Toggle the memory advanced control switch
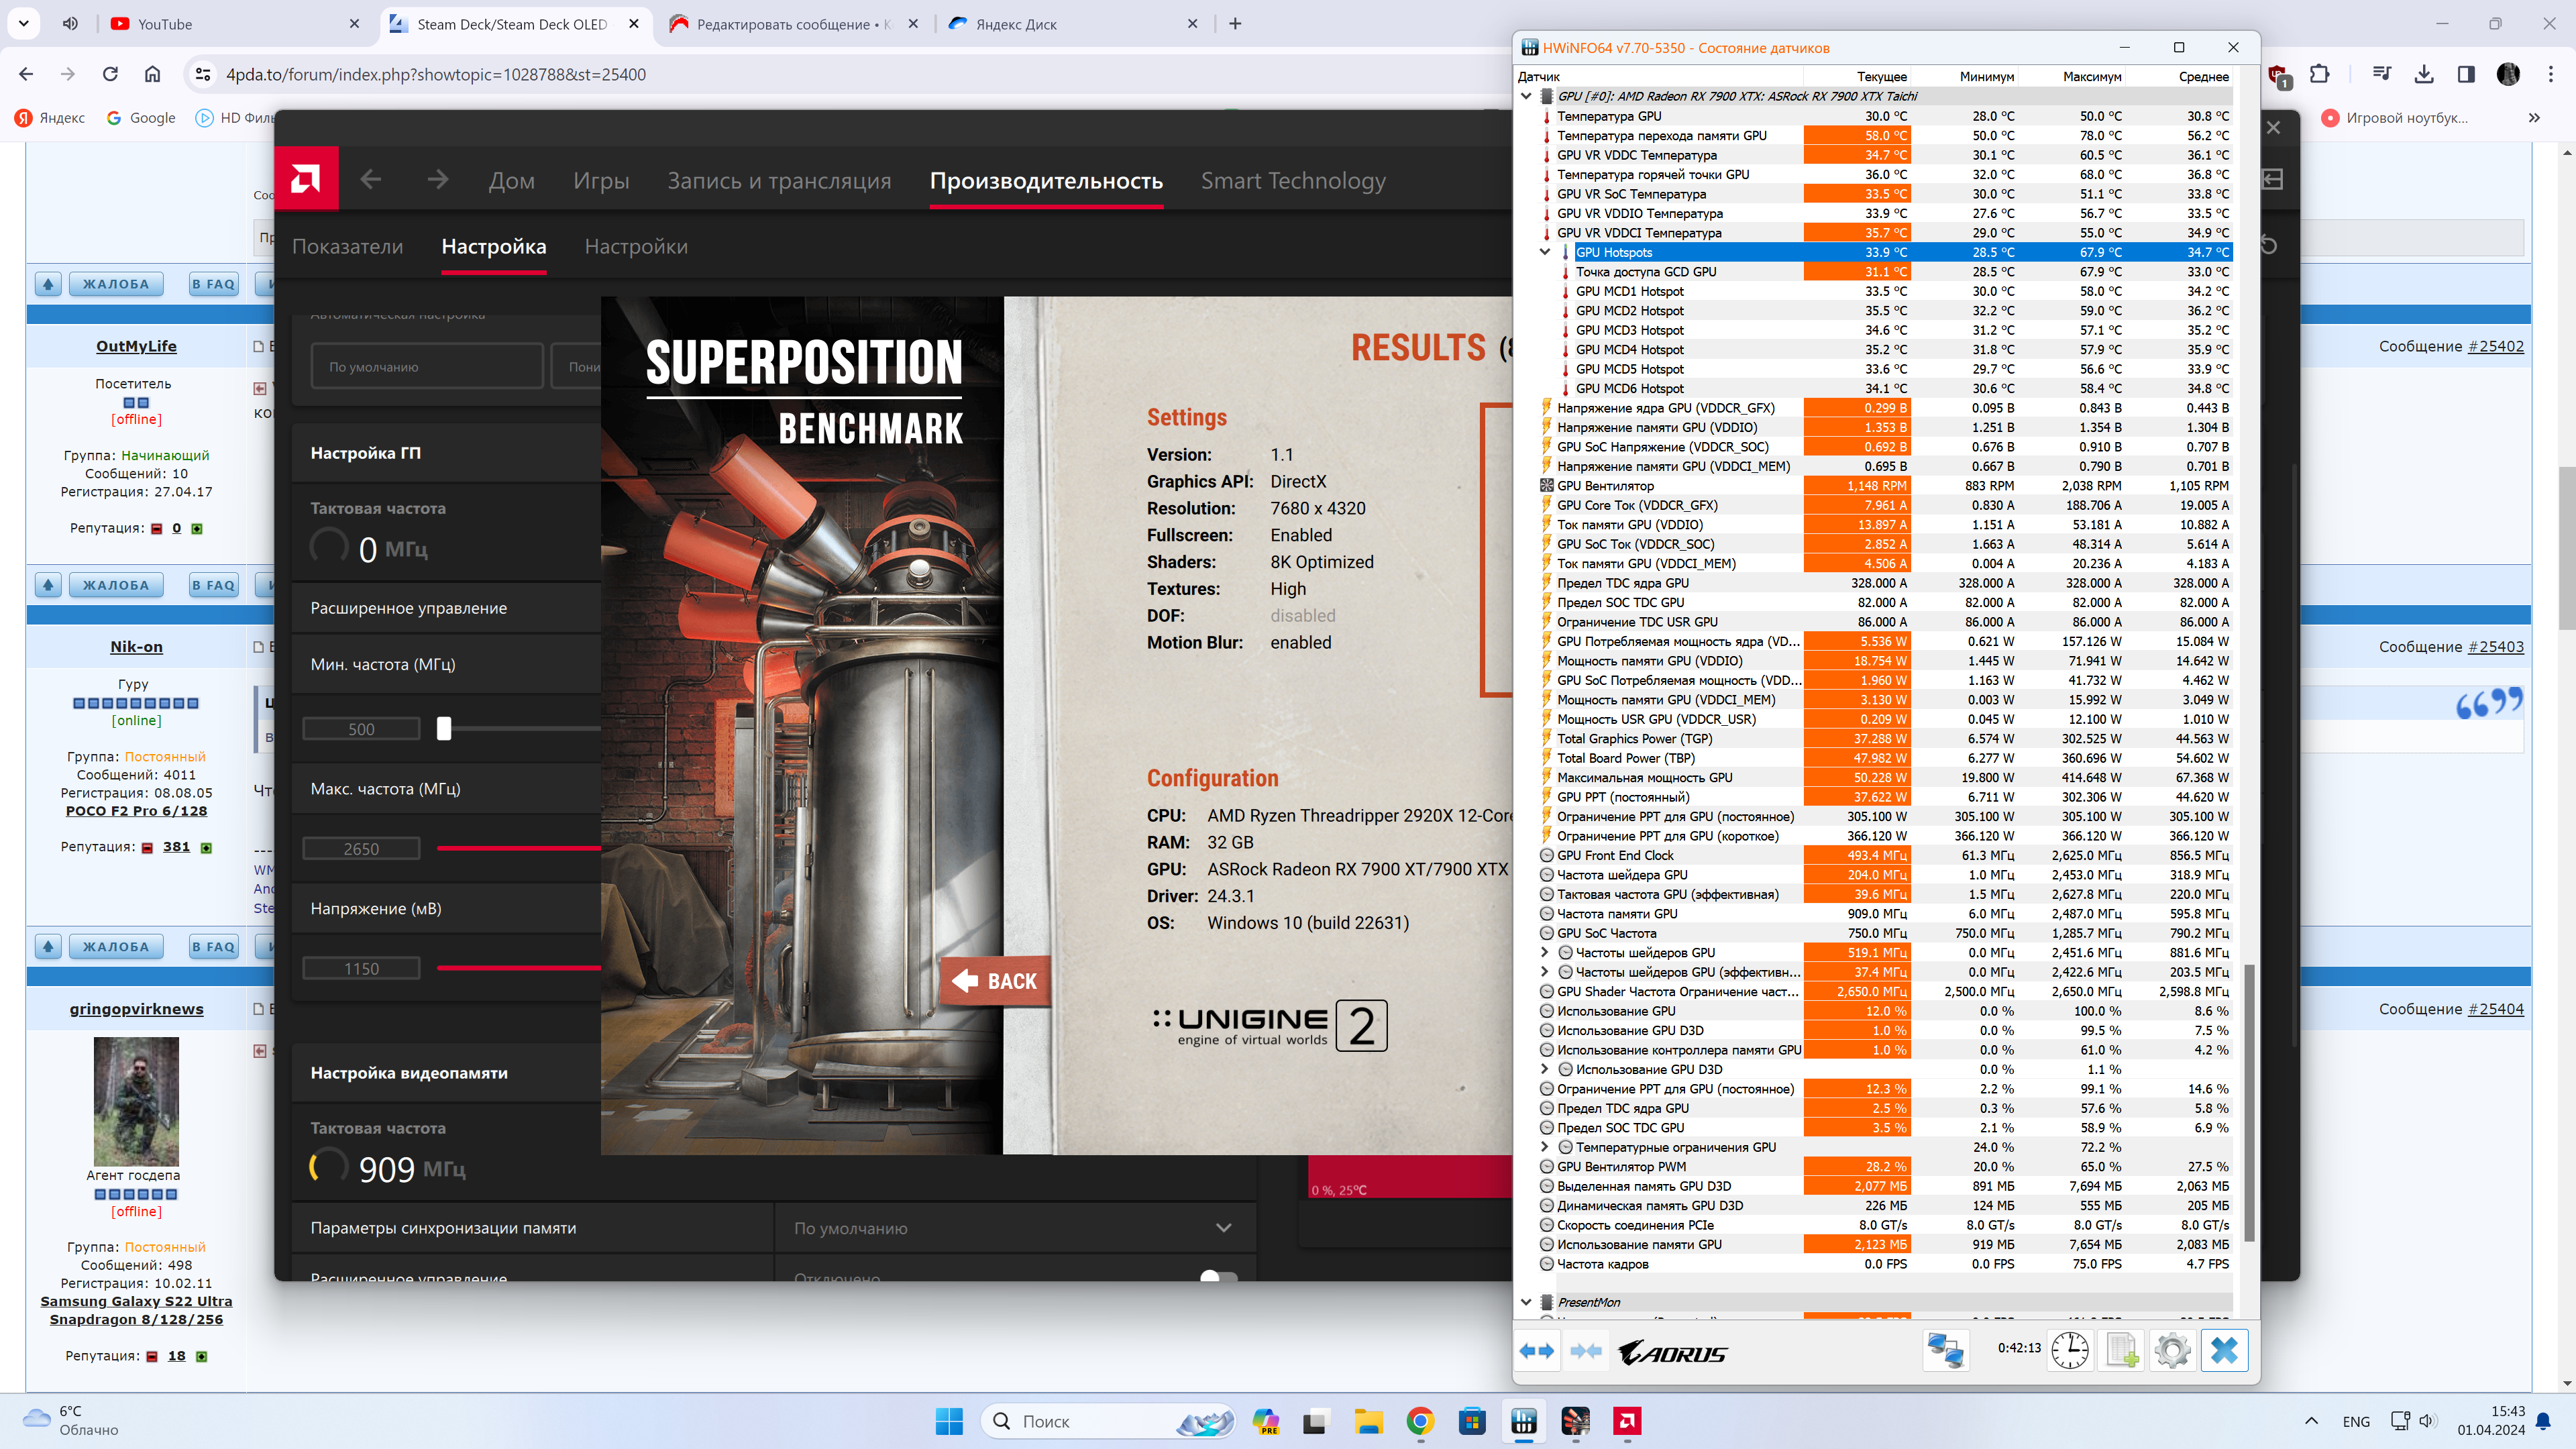This screenshot has height=1449, width=2576. [1218, 1277]
